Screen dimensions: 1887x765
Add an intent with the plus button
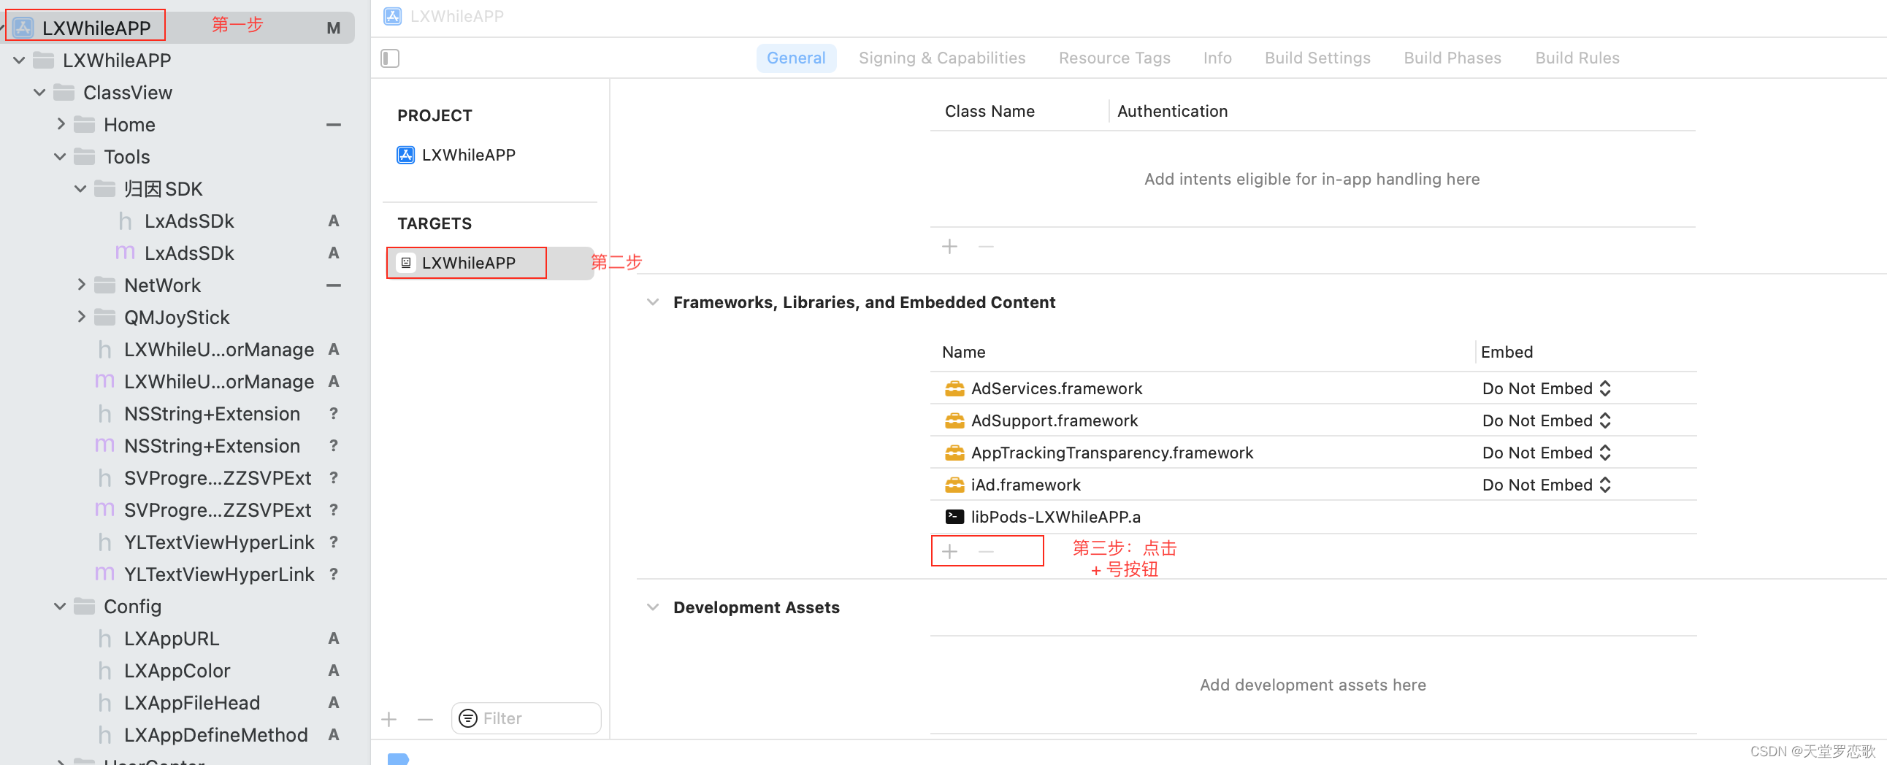pyautogui.click(x=949, y=247)
